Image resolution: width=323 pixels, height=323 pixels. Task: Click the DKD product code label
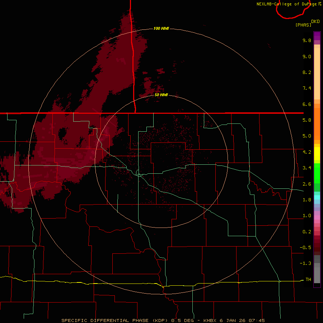[x=315, y=22]
